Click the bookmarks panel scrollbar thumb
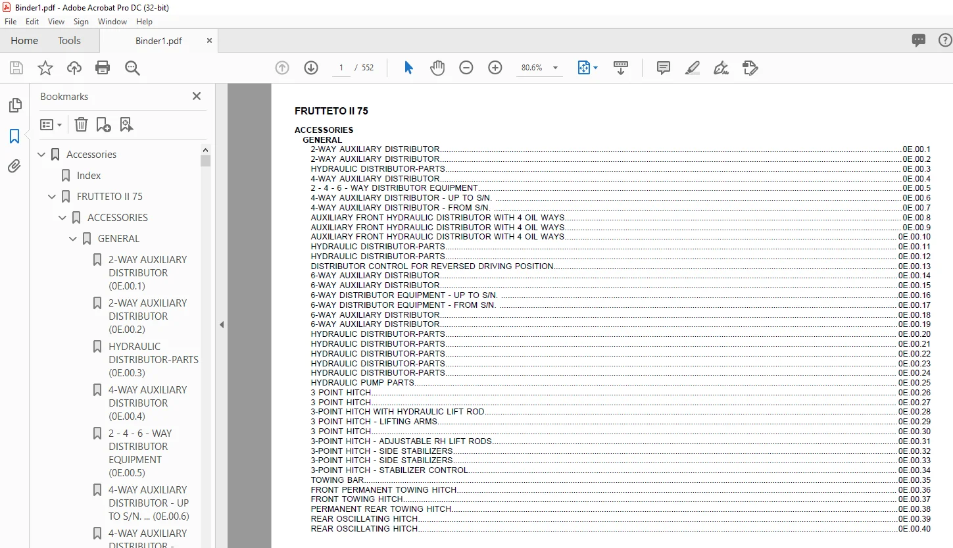The height and width of the screenshot is (548, 953). coord(206,161)
